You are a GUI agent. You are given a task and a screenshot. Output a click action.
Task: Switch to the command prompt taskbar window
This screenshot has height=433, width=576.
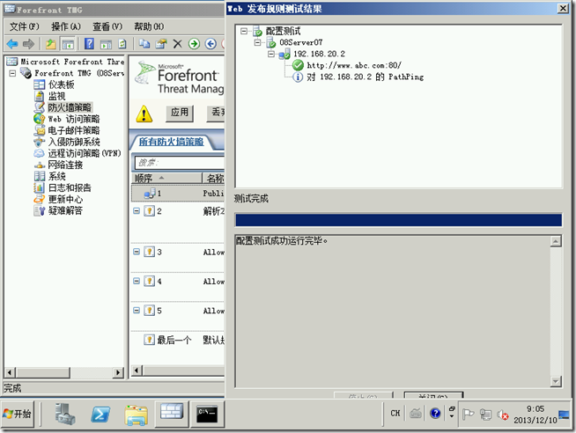coord(207,414)
